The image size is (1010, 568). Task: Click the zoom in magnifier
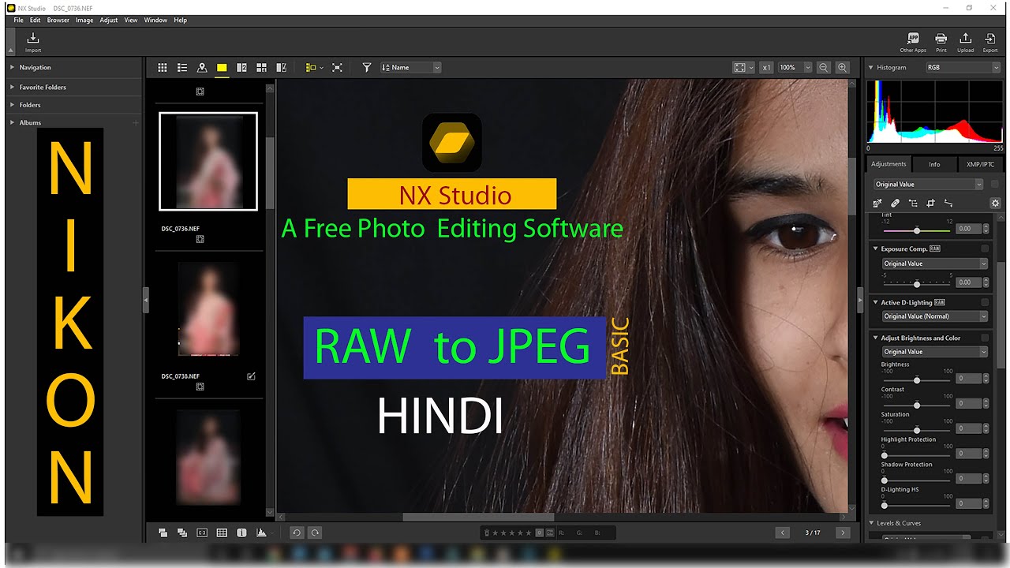(x=843, y=68)
